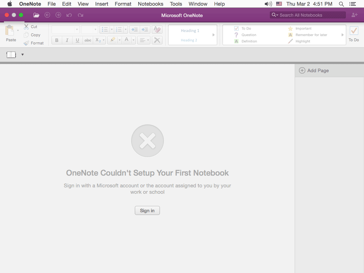Screen dimensions: 364x273
Task: Open the Insert menu
Action: [102, 4]
